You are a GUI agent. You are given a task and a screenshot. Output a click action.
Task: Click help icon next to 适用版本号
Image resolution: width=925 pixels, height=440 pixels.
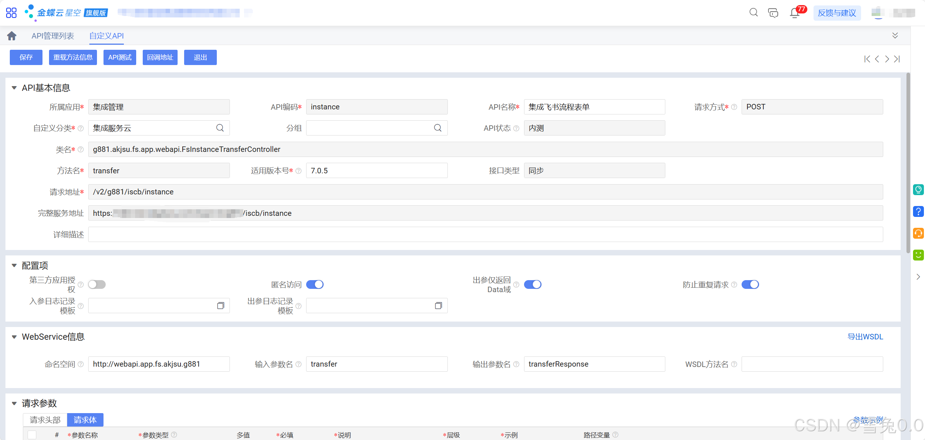tap(299, 171)
